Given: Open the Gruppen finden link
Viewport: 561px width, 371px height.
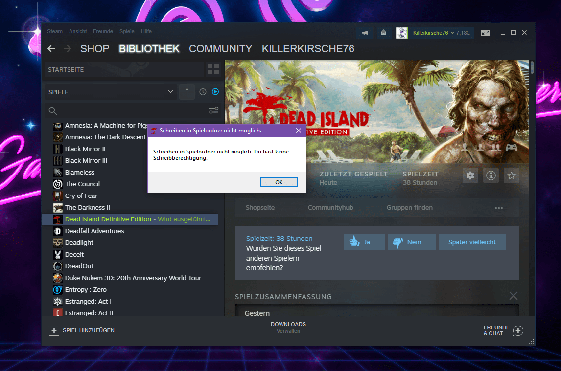Looking at the screenshot, I should pyautogui.click(x=409, y=208).
